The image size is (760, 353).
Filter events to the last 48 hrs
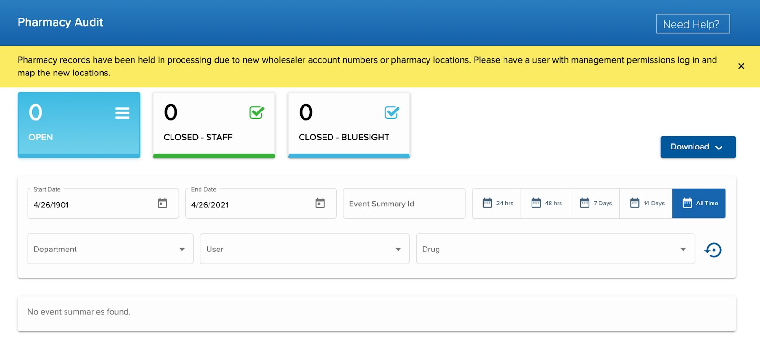coord(546,204)
